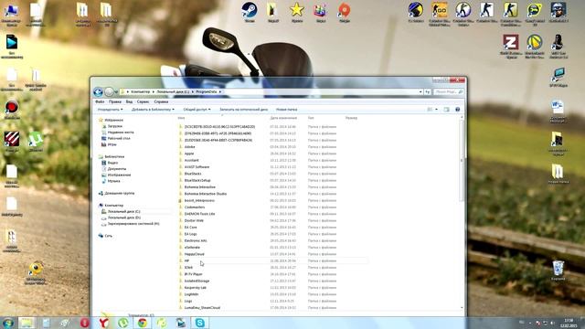Open the Steam icon on the desktop
Viewport: 585px width, 329px height.
click(x=250, y=12)
